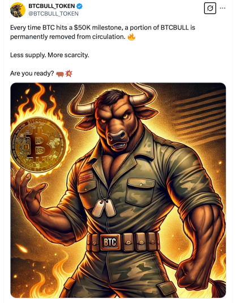Image resolution: width=236 pixels, height=303 pixels.
Task: Open the Grok explain-post icon
Action: click(x=210, y=8)
